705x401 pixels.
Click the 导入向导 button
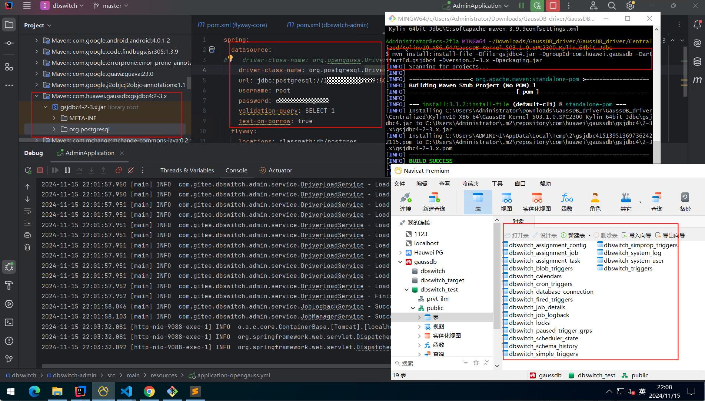636,235
